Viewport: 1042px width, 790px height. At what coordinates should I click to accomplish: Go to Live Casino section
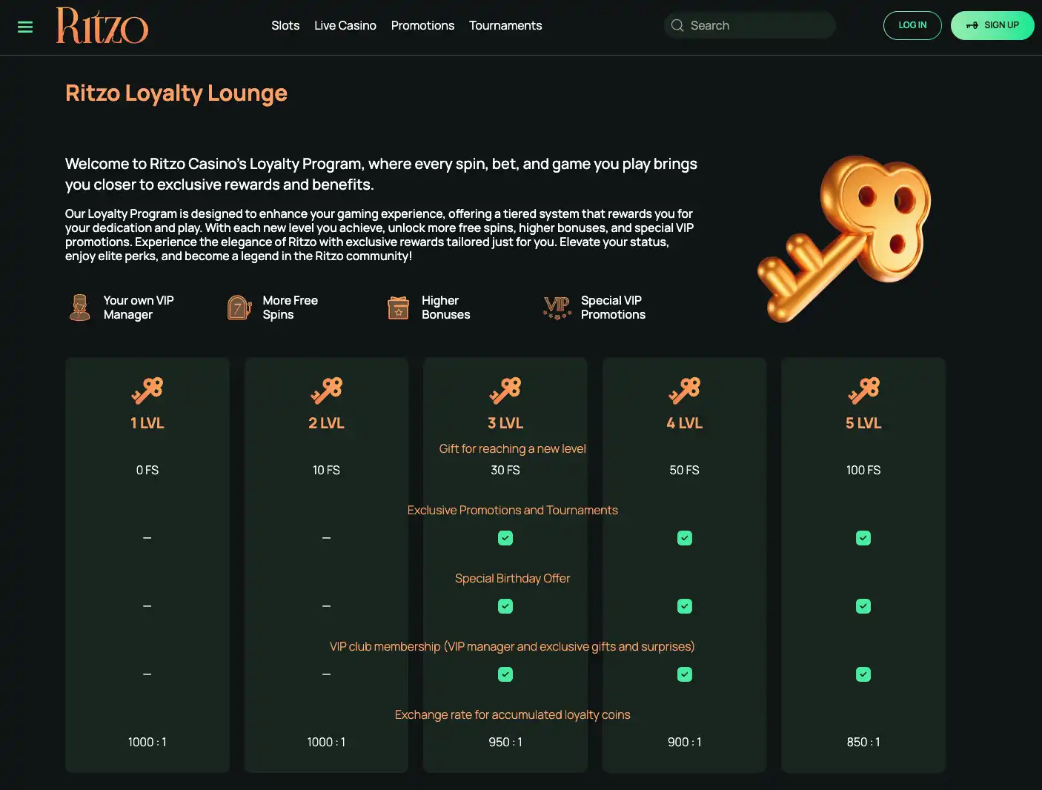pyautogui.click(x=345, y=26)
